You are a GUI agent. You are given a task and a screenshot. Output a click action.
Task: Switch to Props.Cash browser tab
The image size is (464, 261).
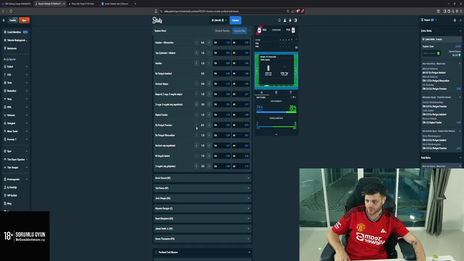83,4
